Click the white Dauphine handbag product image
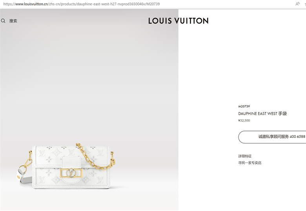Image resolution: width=306 pixels, height=211 pixels. point(66,167)
